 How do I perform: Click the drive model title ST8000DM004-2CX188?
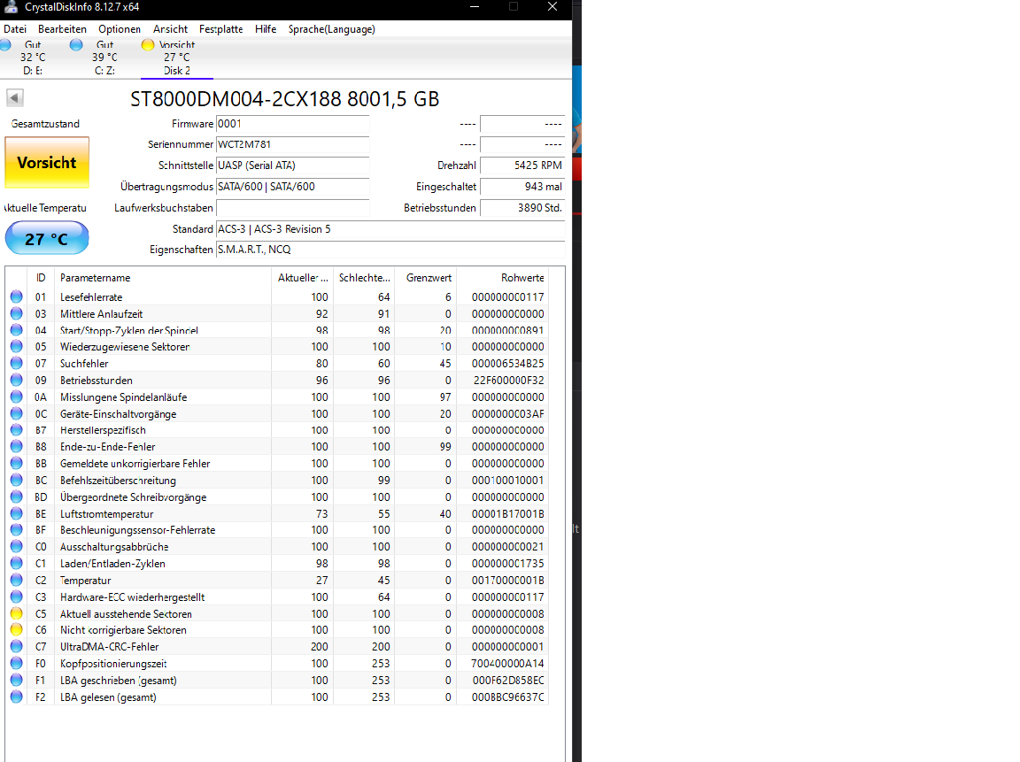pyautogui.click(x=284, y=99)
